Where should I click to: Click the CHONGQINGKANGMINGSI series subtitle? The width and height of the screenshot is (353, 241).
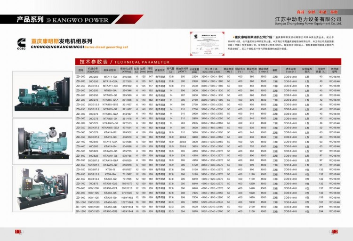point(79,47)
